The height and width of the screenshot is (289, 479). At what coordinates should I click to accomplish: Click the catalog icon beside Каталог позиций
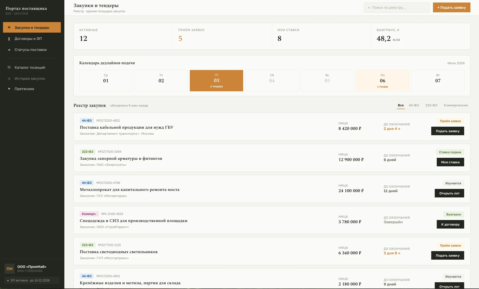(x=9, y=67)
